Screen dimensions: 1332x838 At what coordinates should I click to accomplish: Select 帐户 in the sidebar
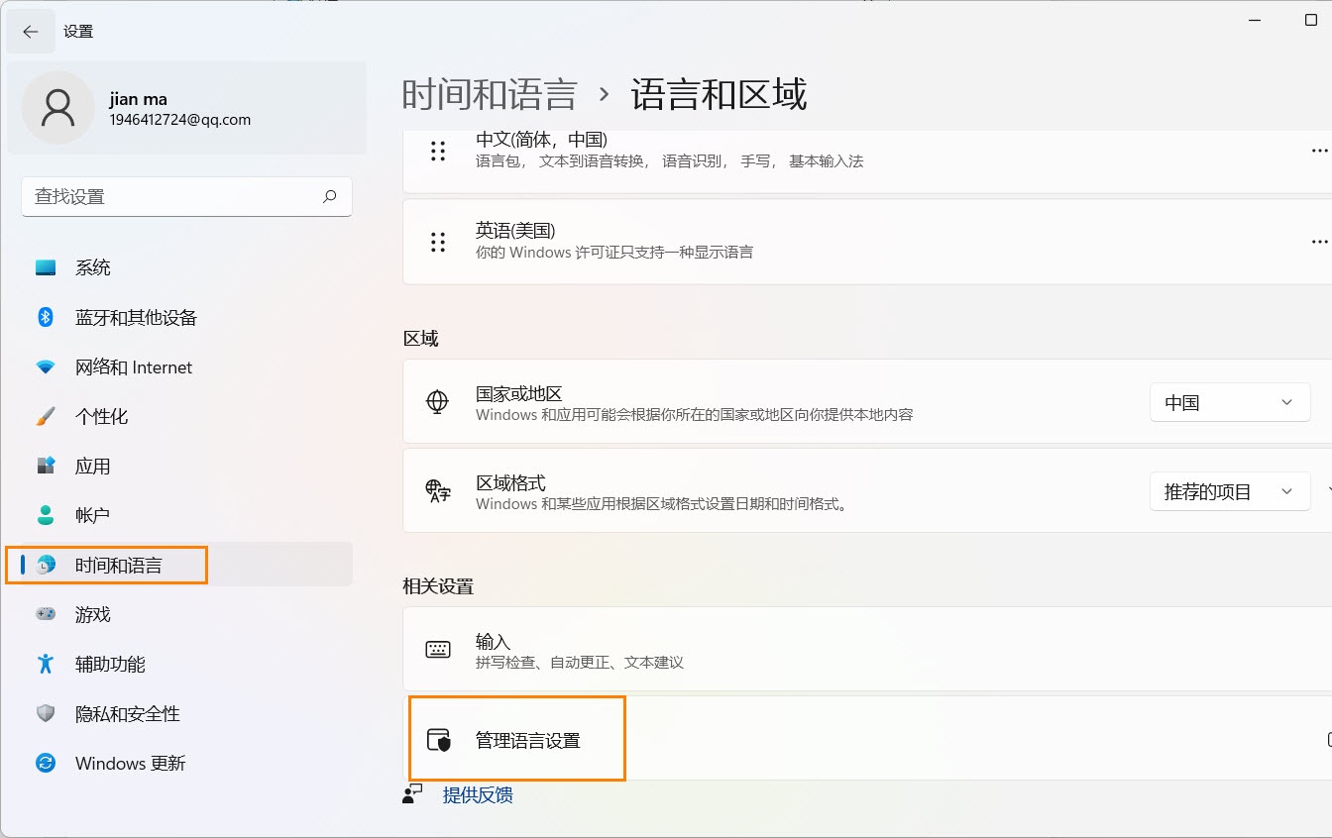tap(186, 515)
